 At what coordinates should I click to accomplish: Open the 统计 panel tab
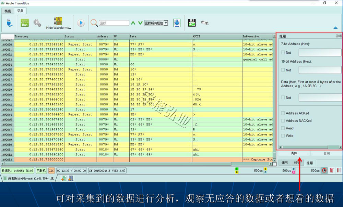[297, 163]
